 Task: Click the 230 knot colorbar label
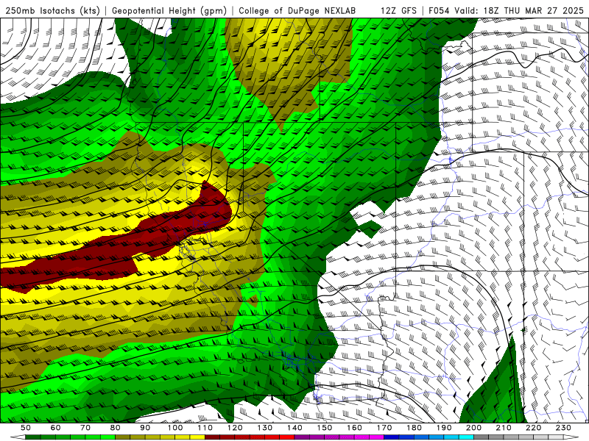tap(564, 428)
